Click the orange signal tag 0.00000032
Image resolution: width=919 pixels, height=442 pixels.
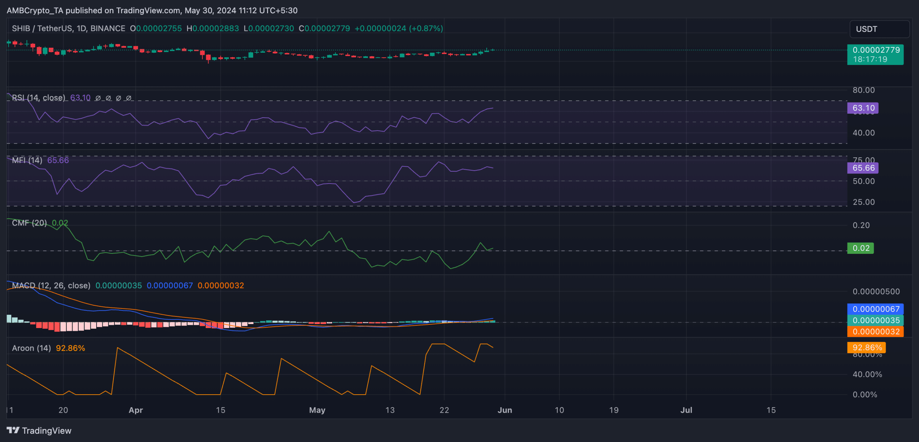[x=875, y=332]
